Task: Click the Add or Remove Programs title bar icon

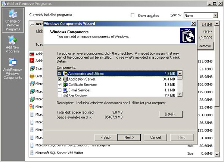Action: pyautogui.click(x=4, y=4)
